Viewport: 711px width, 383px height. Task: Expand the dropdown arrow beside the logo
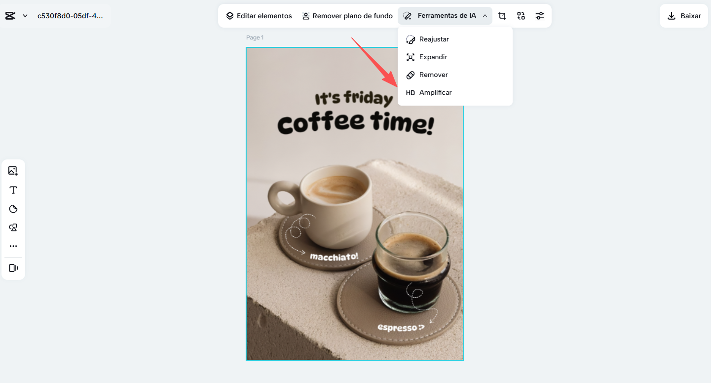(x=25, y=16)
